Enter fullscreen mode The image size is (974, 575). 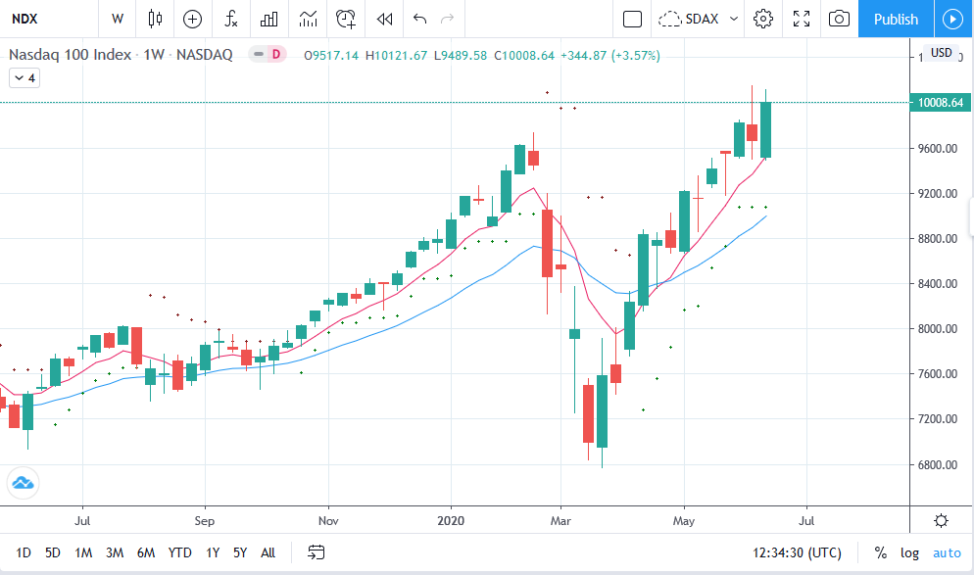(802, 19)
